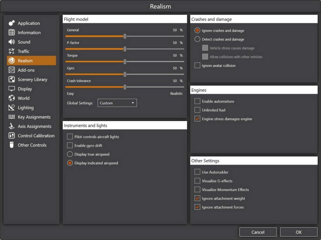Click the Key Assignments keyboard icon
The height and width of the screenshot is (240, 321).
(12, 117)
